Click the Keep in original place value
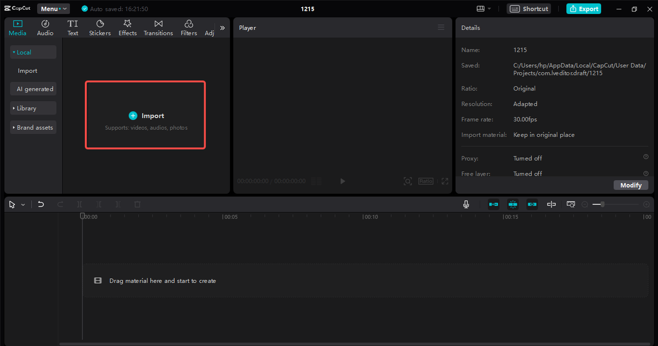Viewport: 658px width, 346px height. coord(544,135)
